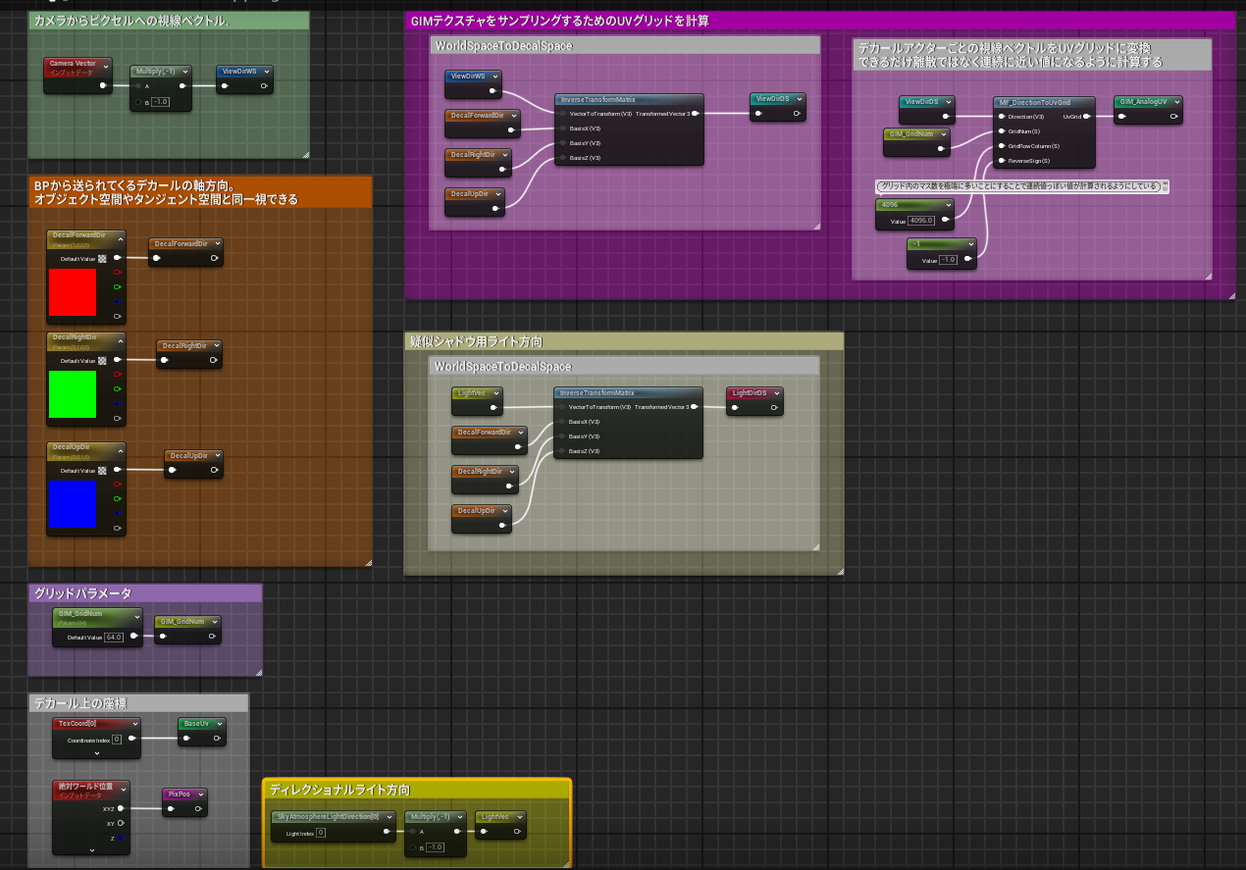Screen dimensions: 1246x870
Task: Click the blue color swatch of DecalUpDir
Action: point(73,504)
